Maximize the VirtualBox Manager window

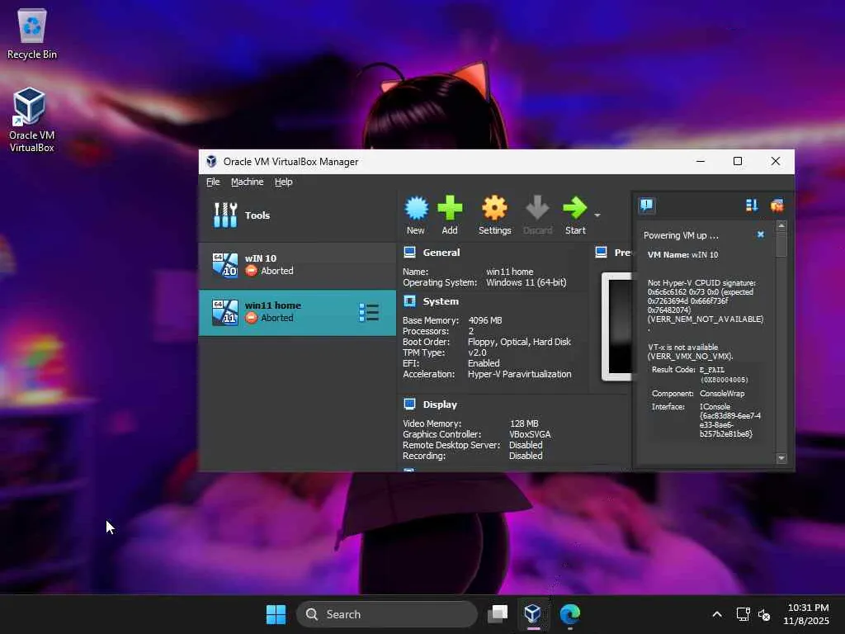point(738,161)
